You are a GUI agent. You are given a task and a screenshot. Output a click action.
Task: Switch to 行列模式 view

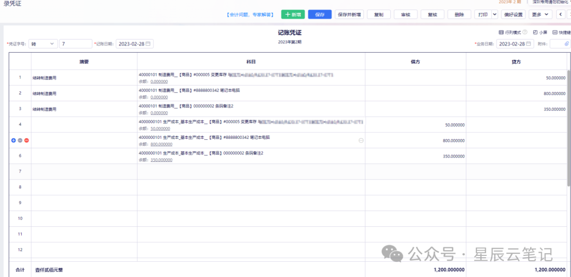pyautogui.click(x=510, y=32)
